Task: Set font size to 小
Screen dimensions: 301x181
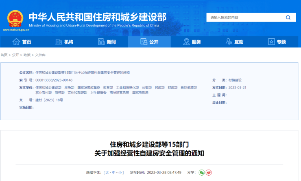Action: [120, 172]
